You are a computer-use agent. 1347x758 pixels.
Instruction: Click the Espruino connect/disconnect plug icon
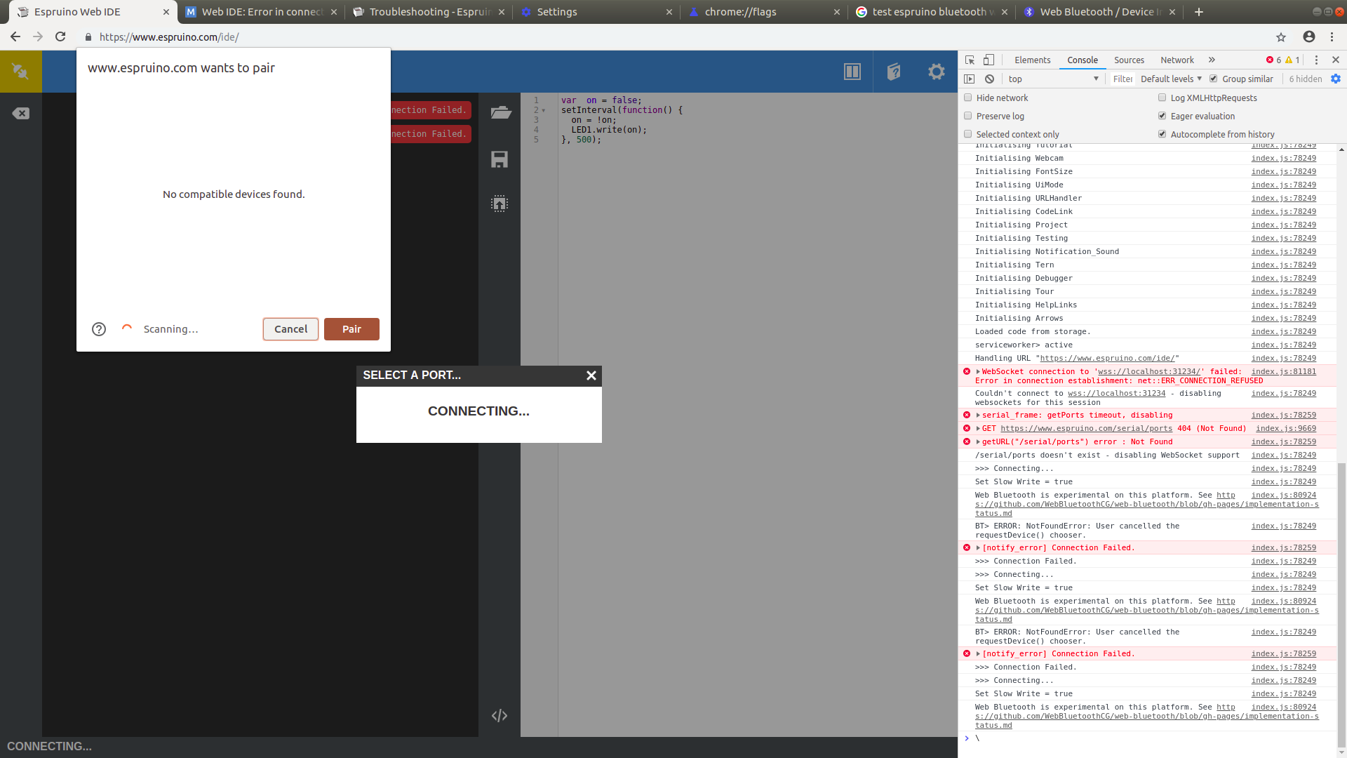point(20,71)
